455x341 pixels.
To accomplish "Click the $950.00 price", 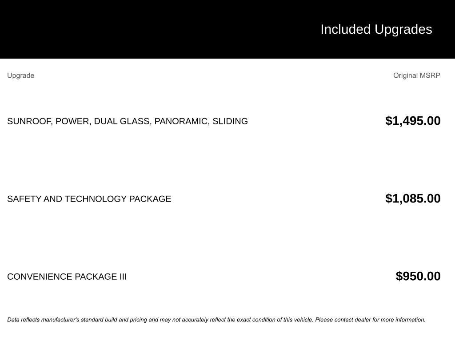I will click(x=418, y=276).
